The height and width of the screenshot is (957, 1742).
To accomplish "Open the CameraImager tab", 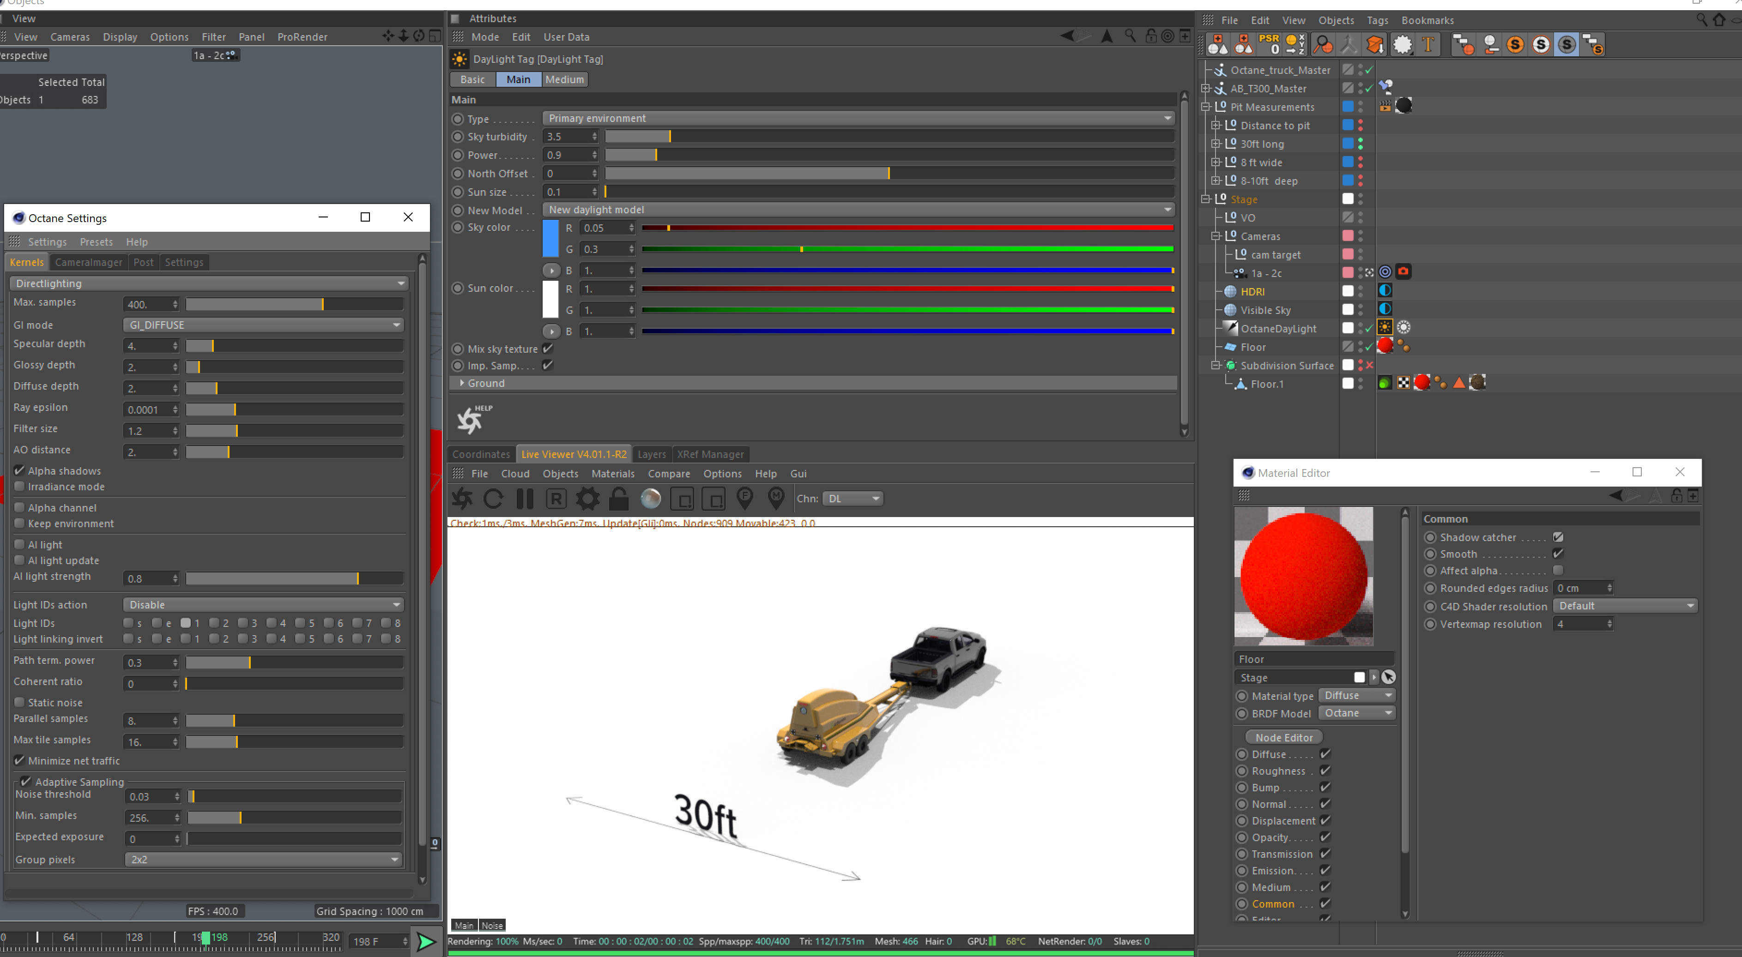I will pos(89,262).
